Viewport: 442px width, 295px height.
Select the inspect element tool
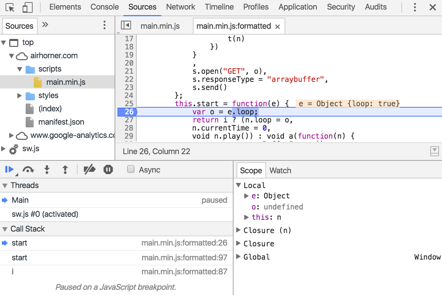click(10, 7)
